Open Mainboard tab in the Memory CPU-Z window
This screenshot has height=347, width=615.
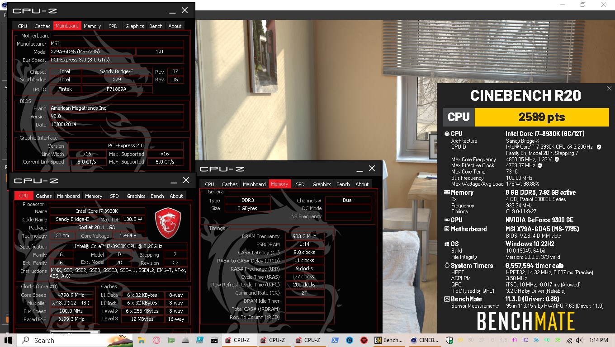254,184
